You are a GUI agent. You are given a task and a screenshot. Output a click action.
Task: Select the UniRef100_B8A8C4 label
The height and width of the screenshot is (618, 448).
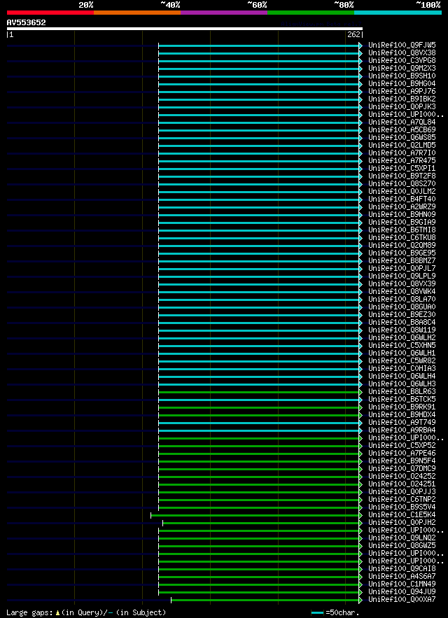click(402, 322)
